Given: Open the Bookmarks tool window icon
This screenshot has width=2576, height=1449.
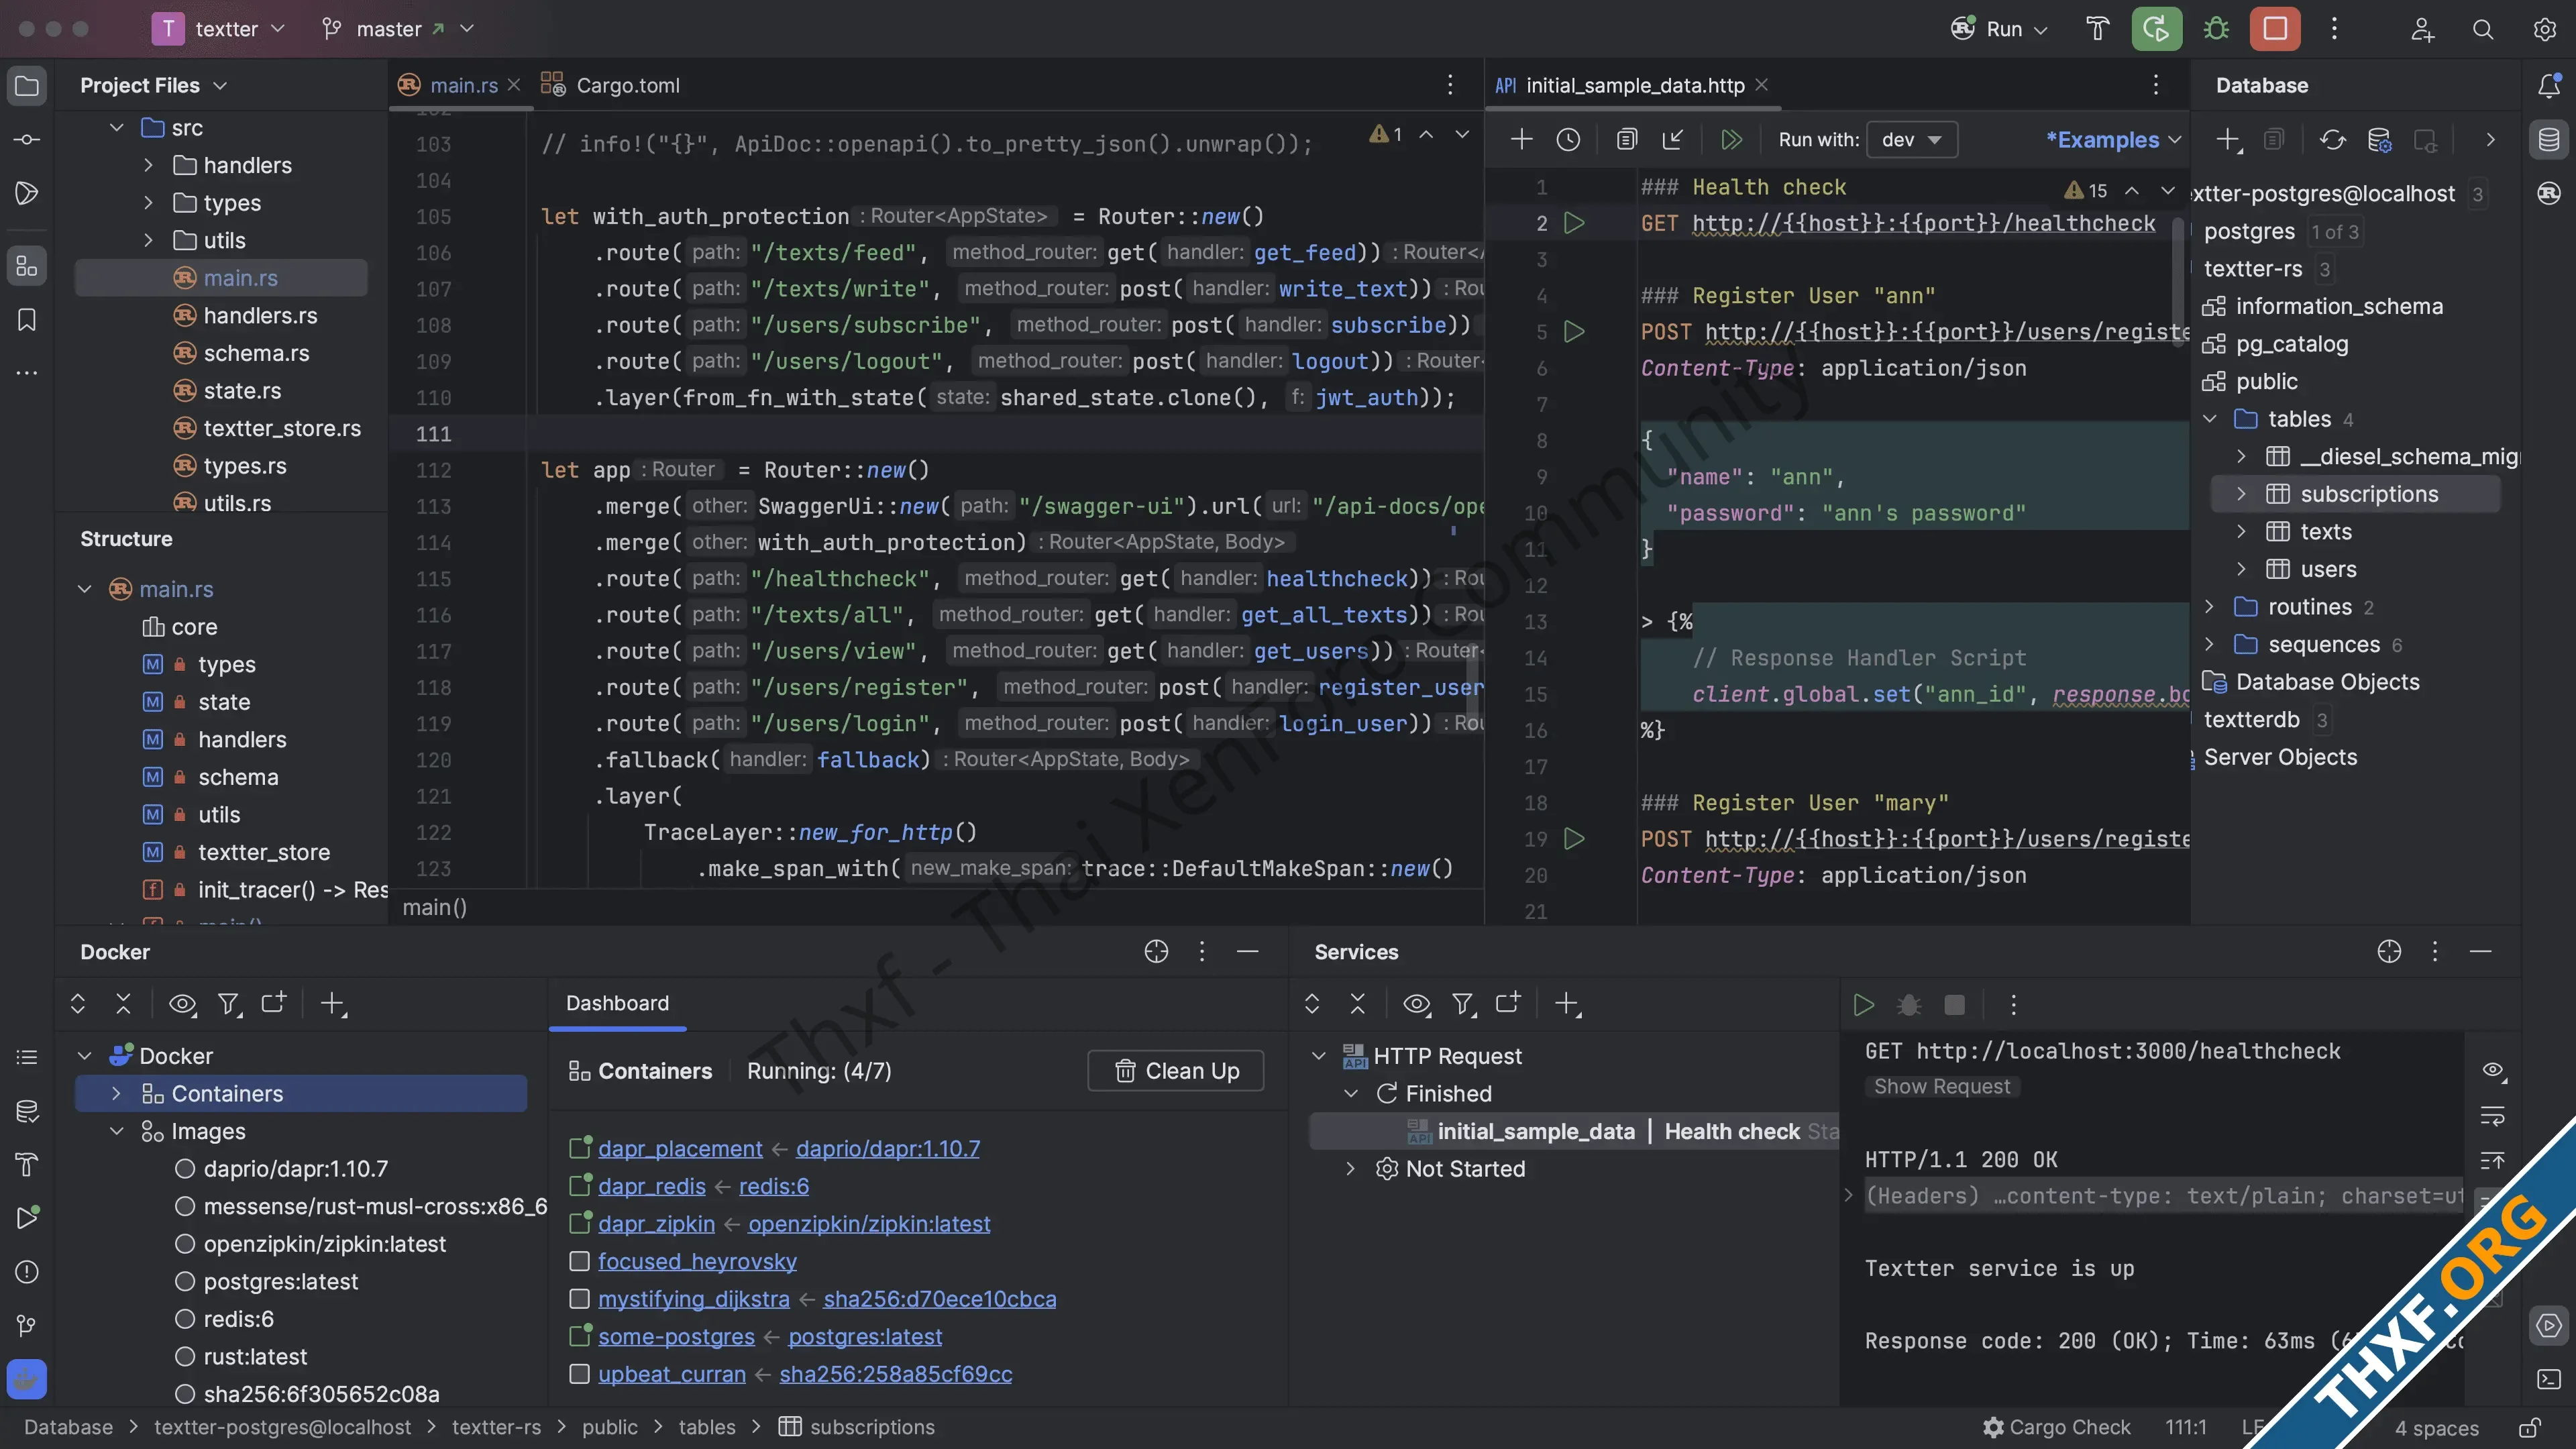Looking at the screenshot, I should pos(27,320).
